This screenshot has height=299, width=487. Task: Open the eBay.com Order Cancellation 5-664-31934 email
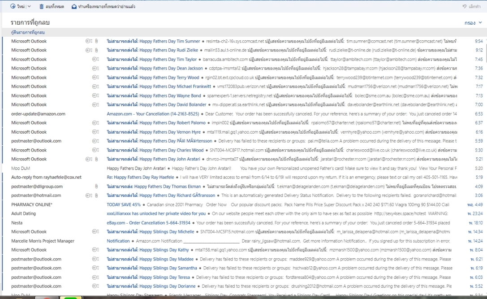[x=148, y=222]
